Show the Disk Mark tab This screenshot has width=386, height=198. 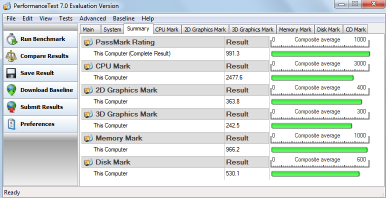[x=328, y=29]
